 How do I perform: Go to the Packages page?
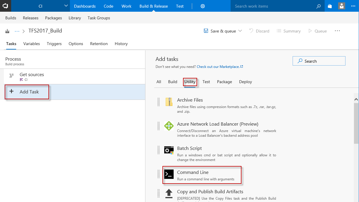53,18
